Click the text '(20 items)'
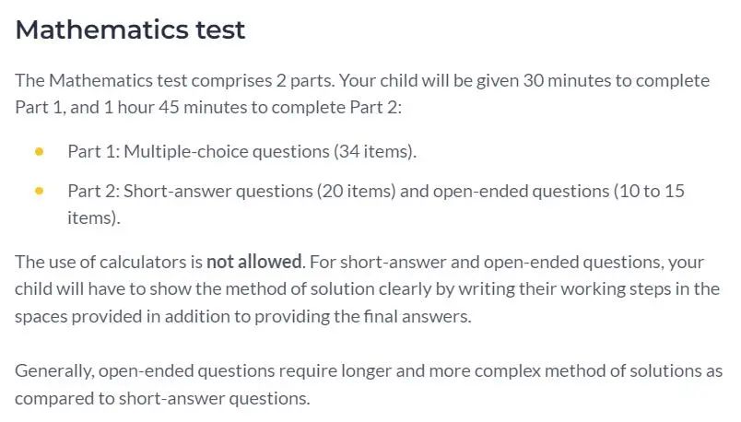741x422 pixels. click(356, 191)
